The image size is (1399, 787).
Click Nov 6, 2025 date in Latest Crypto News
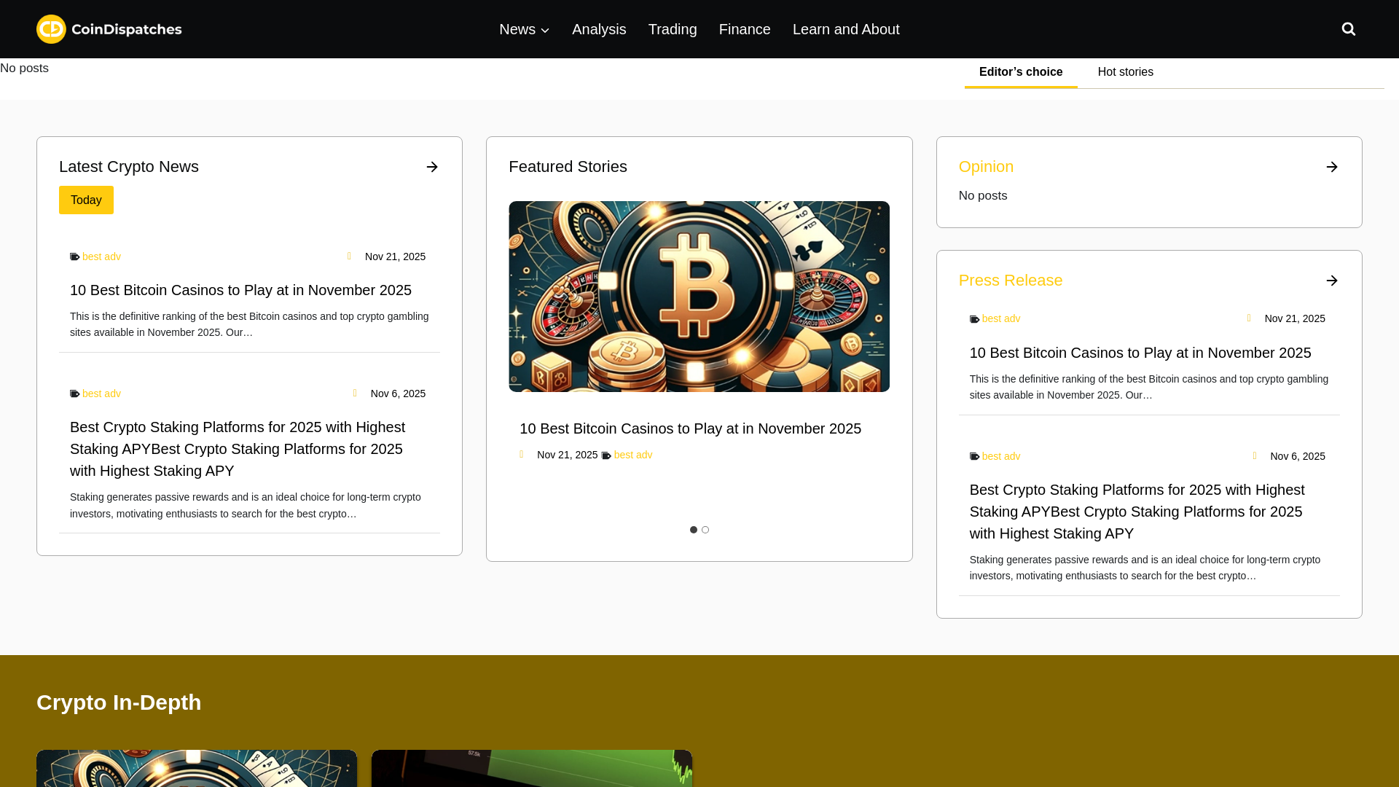tap(398, 393)
